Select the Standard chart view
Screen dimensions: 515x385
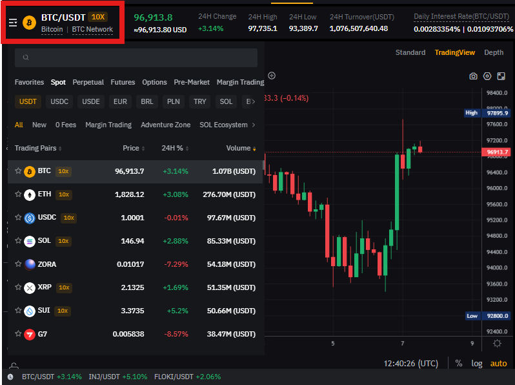click(410, 52)
